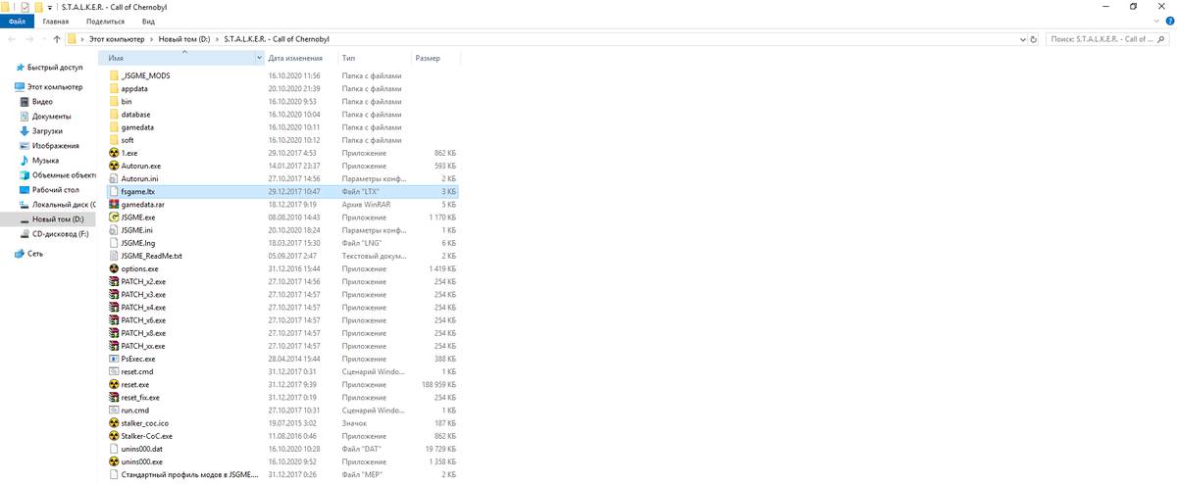Select Сеть in the sidebar
This screenshot has width=1177, height=484.
tap(35, 253)
